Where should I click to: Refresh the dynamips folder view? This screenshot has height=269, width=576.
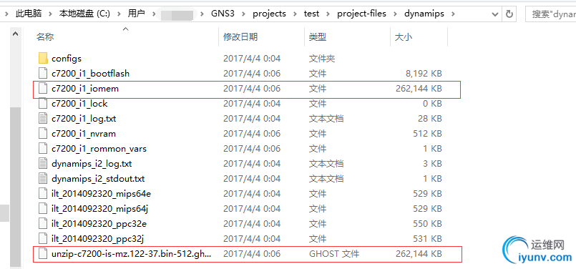509,14
